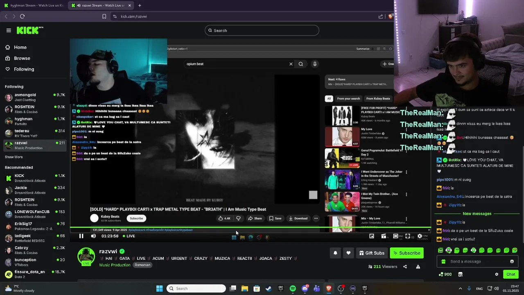Open Cabrzy channel in Recommended
524x295 pixels.
35,250
